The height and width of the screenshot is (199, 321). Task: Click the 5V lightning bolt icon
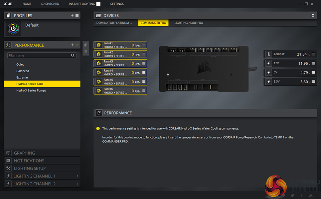point(268,72)
